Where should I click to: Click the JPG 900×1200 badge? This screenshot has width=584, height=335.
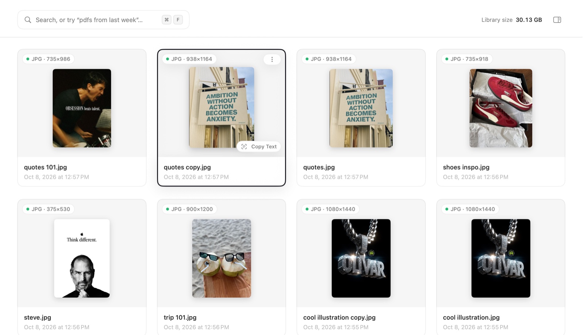pyautogui.click(x=189, y=209)
